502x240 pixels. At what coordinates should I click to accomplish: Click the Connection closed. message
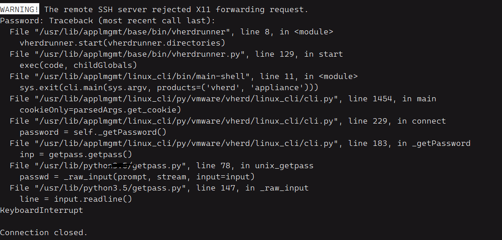coord(44,232)
